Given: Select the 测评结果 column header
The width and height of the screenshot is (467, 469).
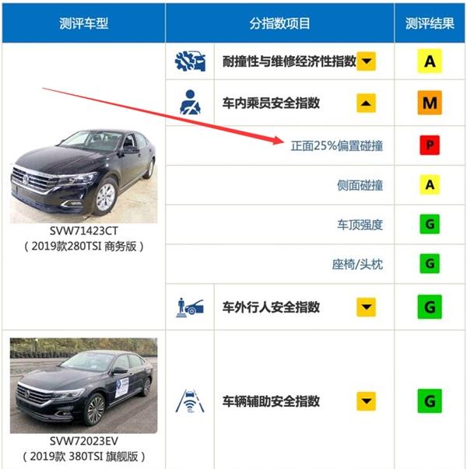Looking at the screenshot, I should tap(430, 23).
